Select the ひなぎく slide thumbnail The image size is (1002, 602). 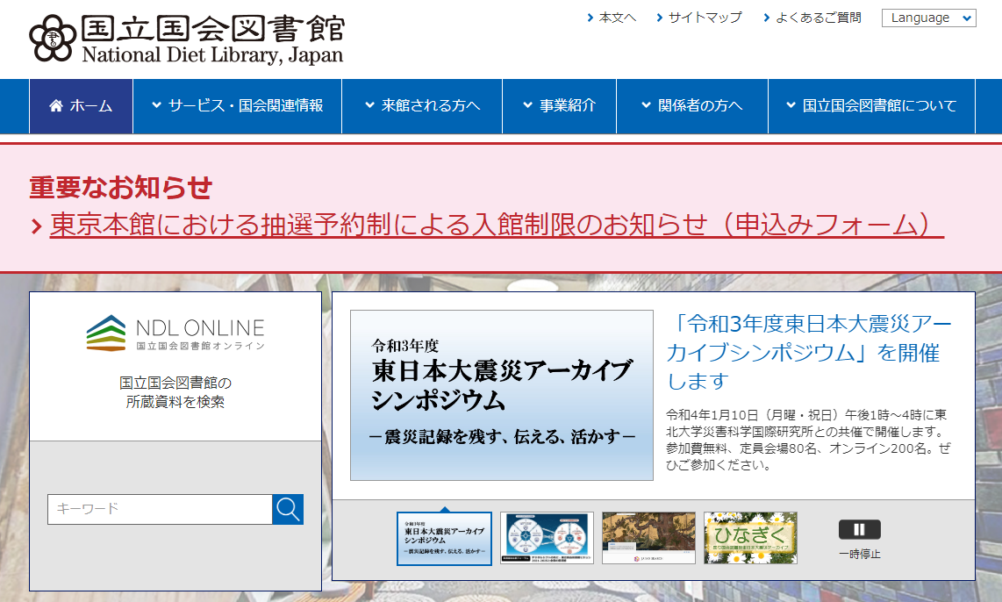coord(750,538)
